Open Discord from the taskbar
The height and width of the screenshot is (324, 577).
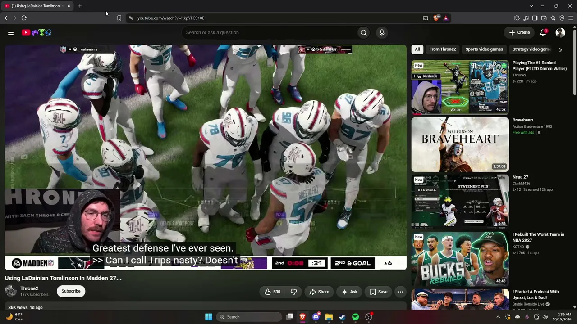316,317
